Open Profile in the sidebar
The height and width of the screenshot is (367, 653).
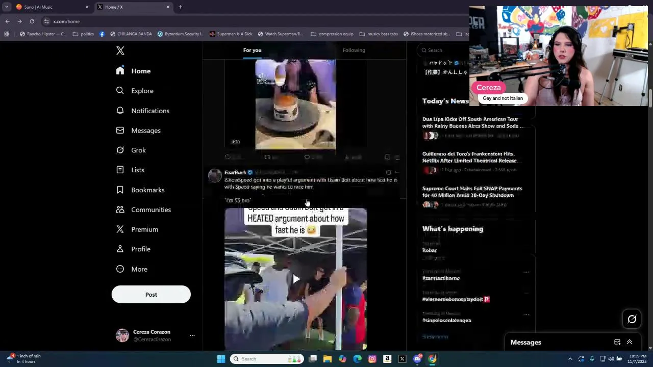[x=133, y=249]
